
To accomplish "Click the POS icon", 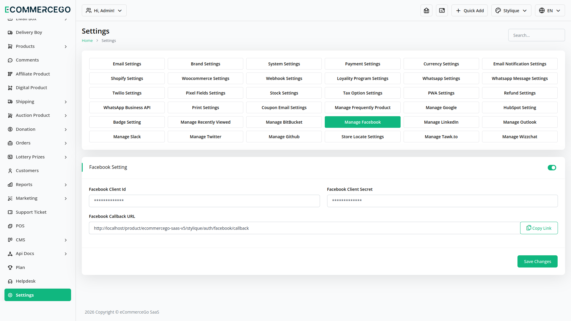I will (10, 226).
